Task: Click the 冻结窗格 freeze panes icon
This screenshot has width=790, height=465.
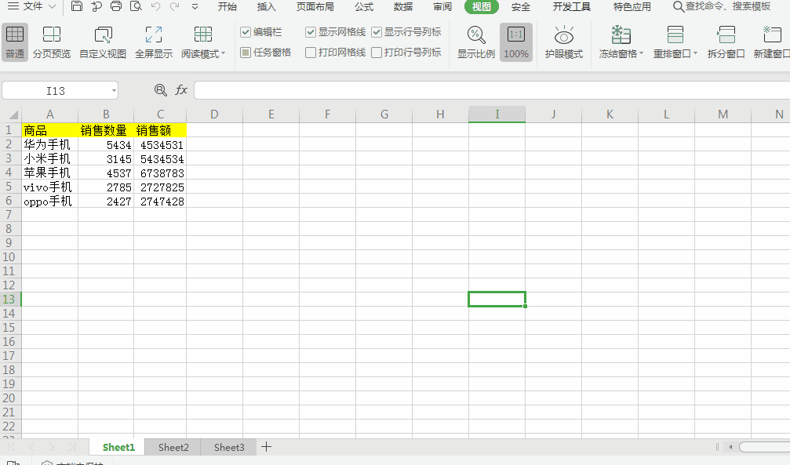Action: pos(621,35)
